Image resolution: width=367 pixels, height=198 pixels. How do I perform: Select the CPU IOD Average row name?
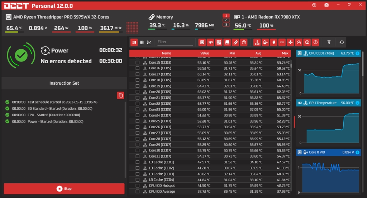point(162,192)
